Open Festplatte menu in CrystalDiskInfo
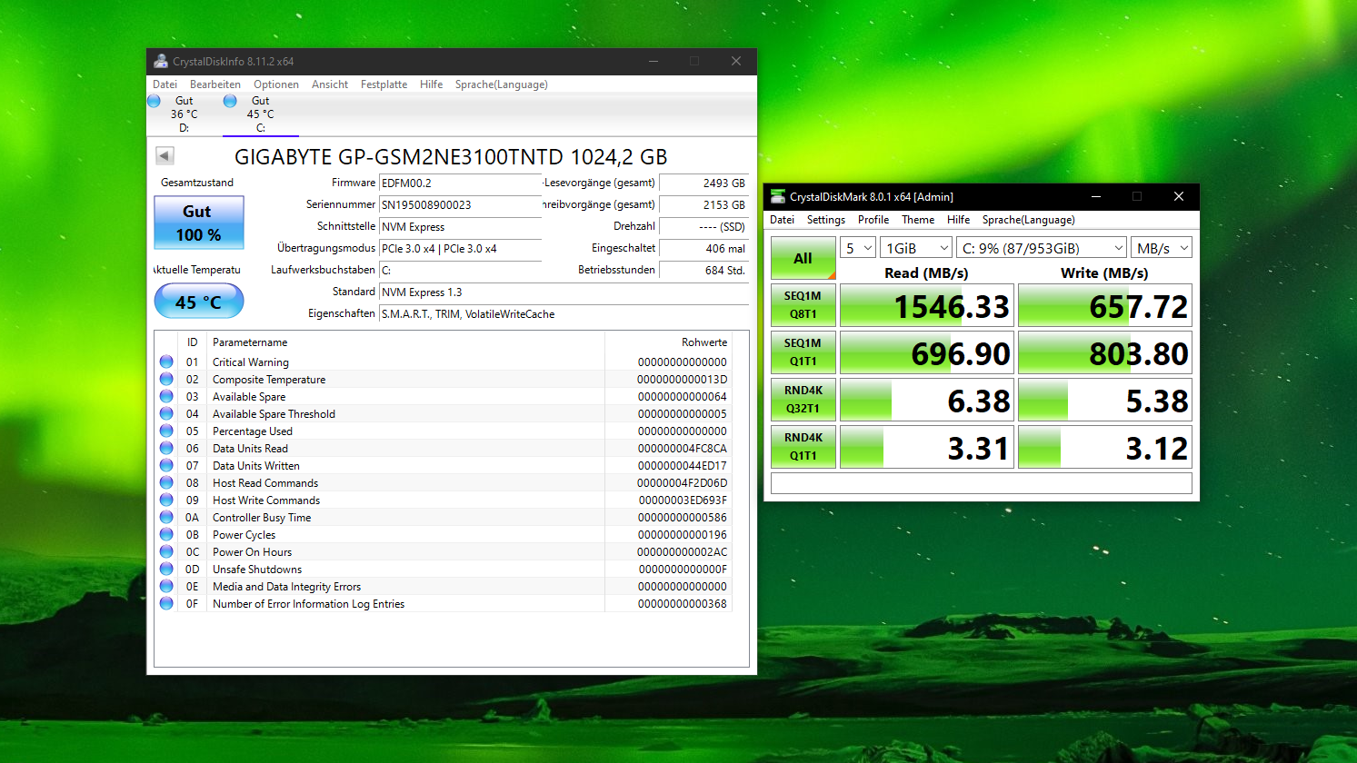Image resolution: width=1357 pixels, height=763 pixels. 384,84
